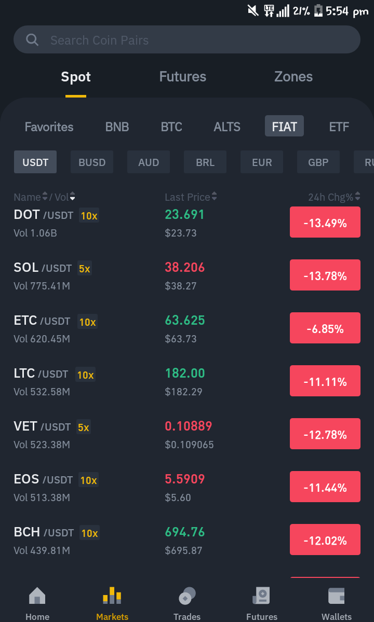Open the Home icon in bottom navigation
The height and width of the screenshot is (622, 374).
click(37, 596)
